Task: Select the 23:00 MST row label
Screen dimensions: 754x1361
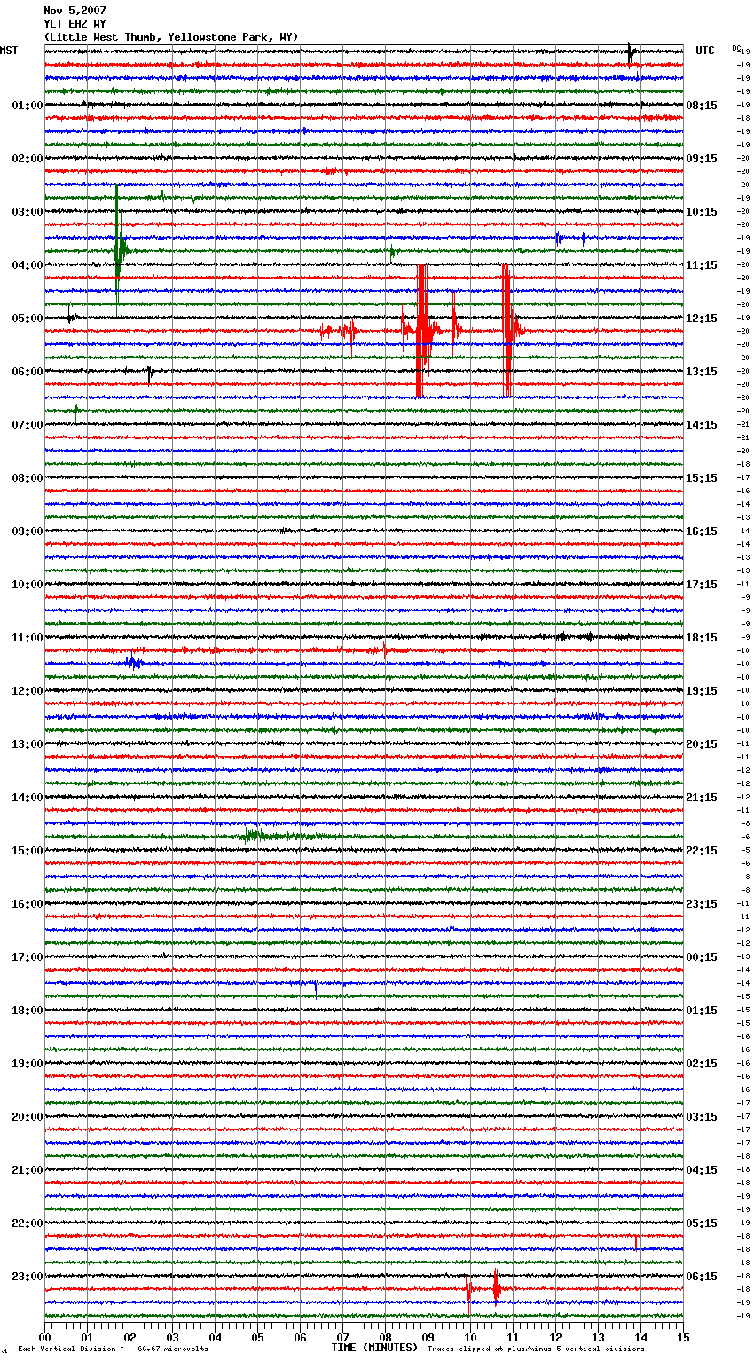Action: click(x=27, y=1277)
